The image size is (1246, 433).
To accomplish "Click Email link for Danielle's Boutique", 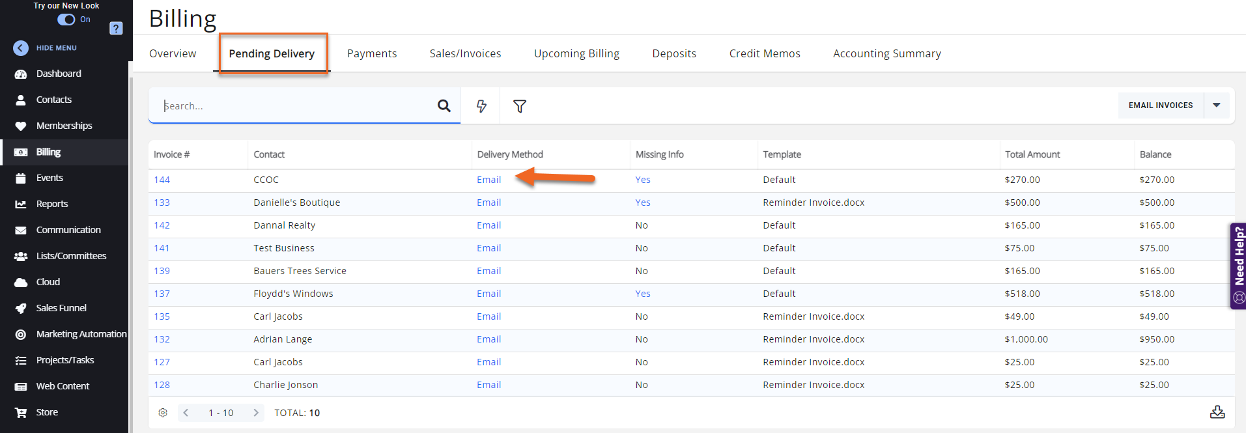I will pos(488,203).
